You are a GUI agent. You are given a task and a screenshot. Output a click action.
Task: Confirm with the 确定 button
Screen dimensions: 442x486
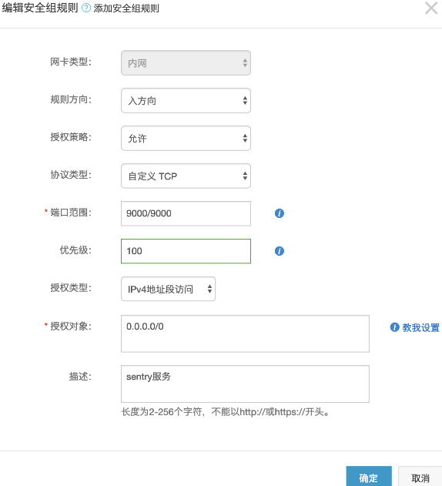369,477
